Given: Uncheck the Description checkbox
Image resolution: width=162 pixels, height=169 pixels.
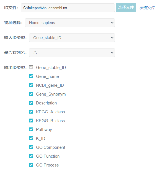Looking at the screenshot, I should point(31,103).
